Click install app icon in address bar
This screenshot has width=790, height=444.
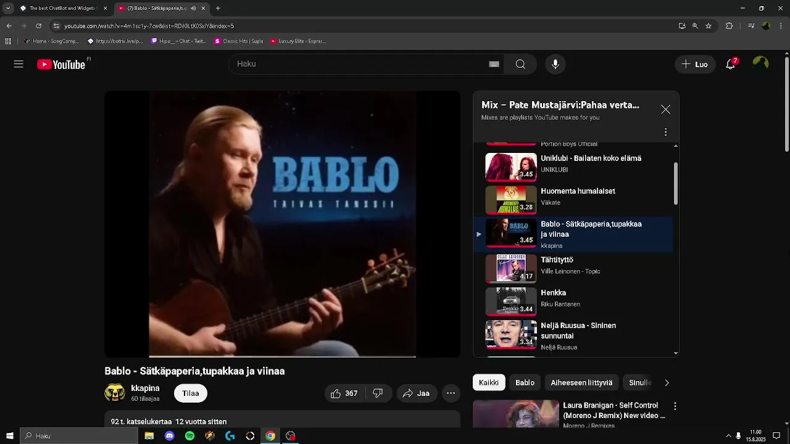pyautogui.click(x=682, y=26)
